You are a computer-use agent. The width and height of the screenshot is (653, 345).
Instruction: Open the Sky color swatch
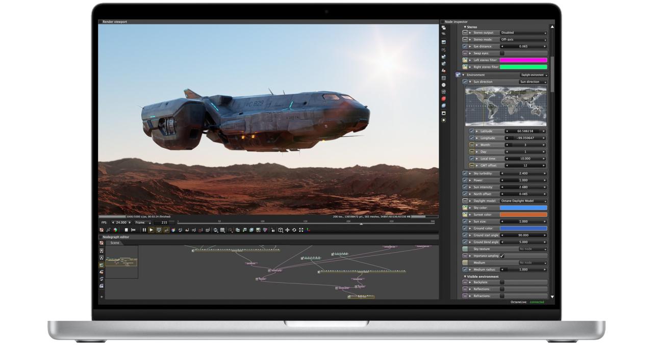click(523, 208)
